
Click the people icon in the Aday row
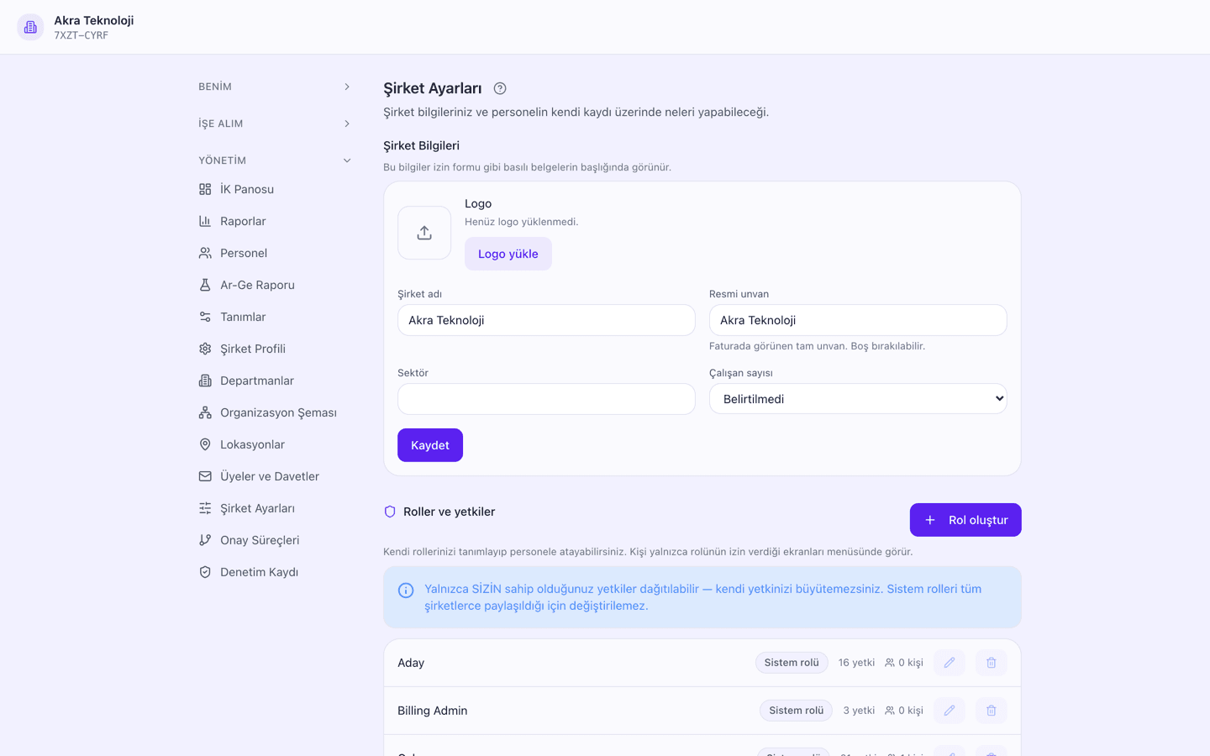coord(890,663)
